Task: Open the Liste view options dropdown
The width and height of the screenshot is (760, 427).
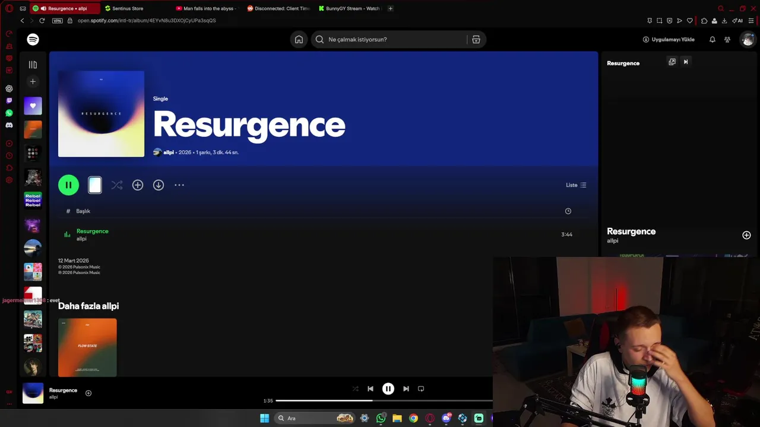Action: (576, 185)
